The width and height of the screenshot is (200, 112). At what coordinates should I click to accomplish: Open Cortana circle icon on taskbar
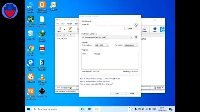(x=82, y=109)
